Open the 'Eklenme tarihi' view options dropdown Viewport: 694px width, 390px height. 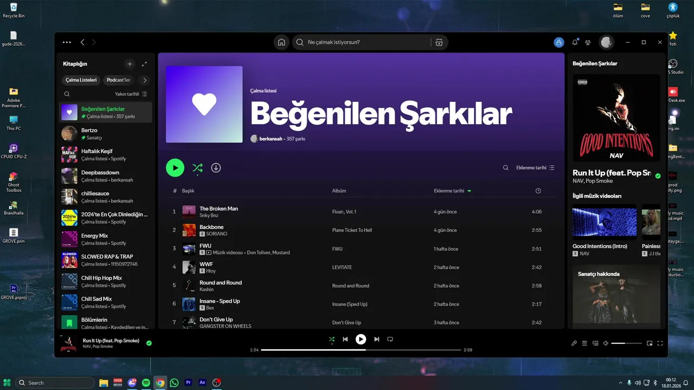click(535, 168)
